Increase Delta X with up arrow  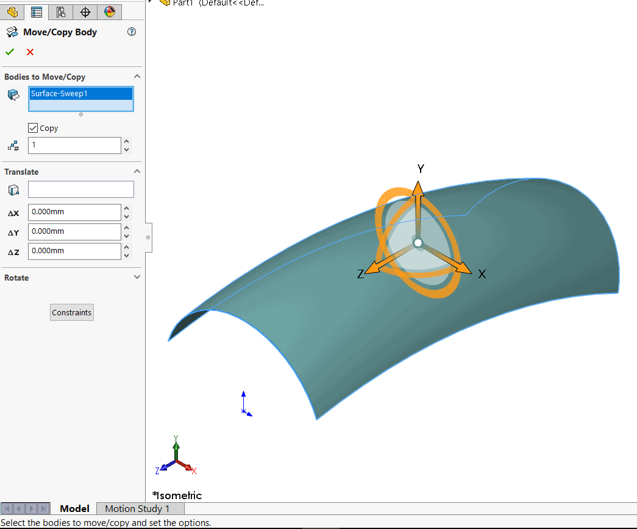point(127,208)
